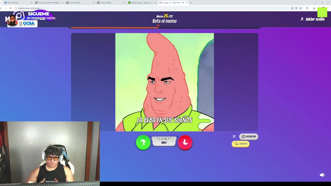
Task: Click the orange voting countdown progress bar
Action: [115, 27]
